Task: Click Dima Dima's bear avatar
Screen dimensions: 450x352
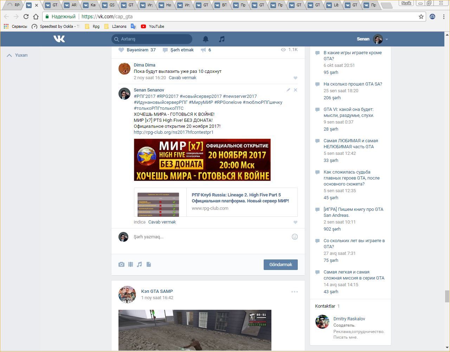Action: [x=124, y=69]
